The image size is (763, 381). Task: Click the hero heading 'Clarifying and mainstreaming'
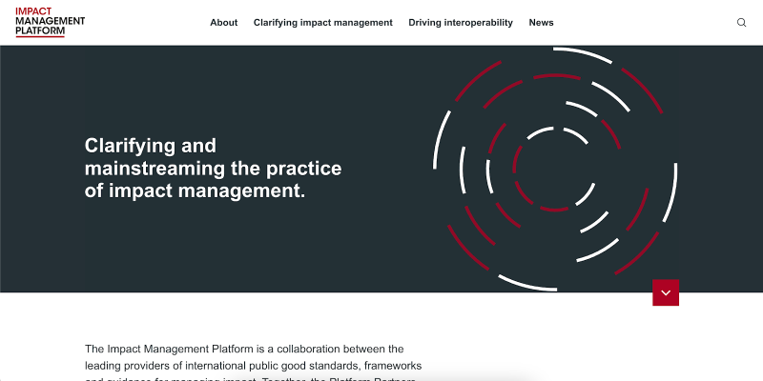click(213, 169)
